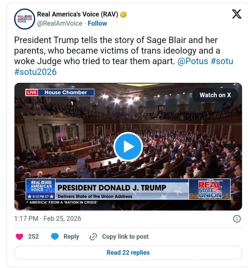Open the Real America's Voice profile avatar
This screenshot has height=268, width=248.
click(x=25, y=19)
